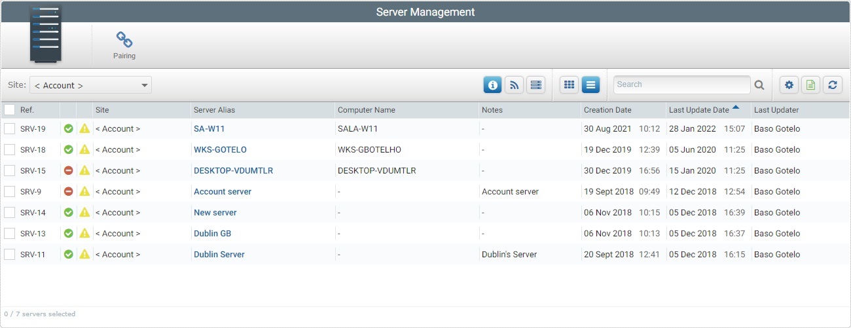This screenshot has height=328, width=851.
Task: Click green check status of SRV-13
Action: click(x=68, y=234)
